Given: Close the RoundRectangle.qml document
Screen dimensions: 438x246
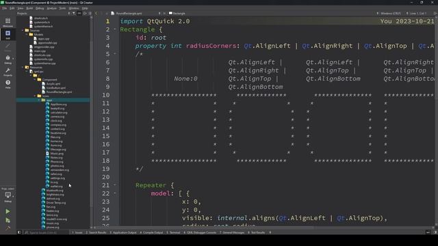Looking at the screenshot, I should (x=164, y=13).
